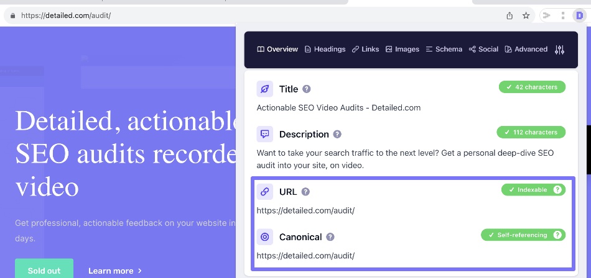The width and height of the screenshot is (591, 278).
Task: Open the Advanced tab
Action: 526,49
